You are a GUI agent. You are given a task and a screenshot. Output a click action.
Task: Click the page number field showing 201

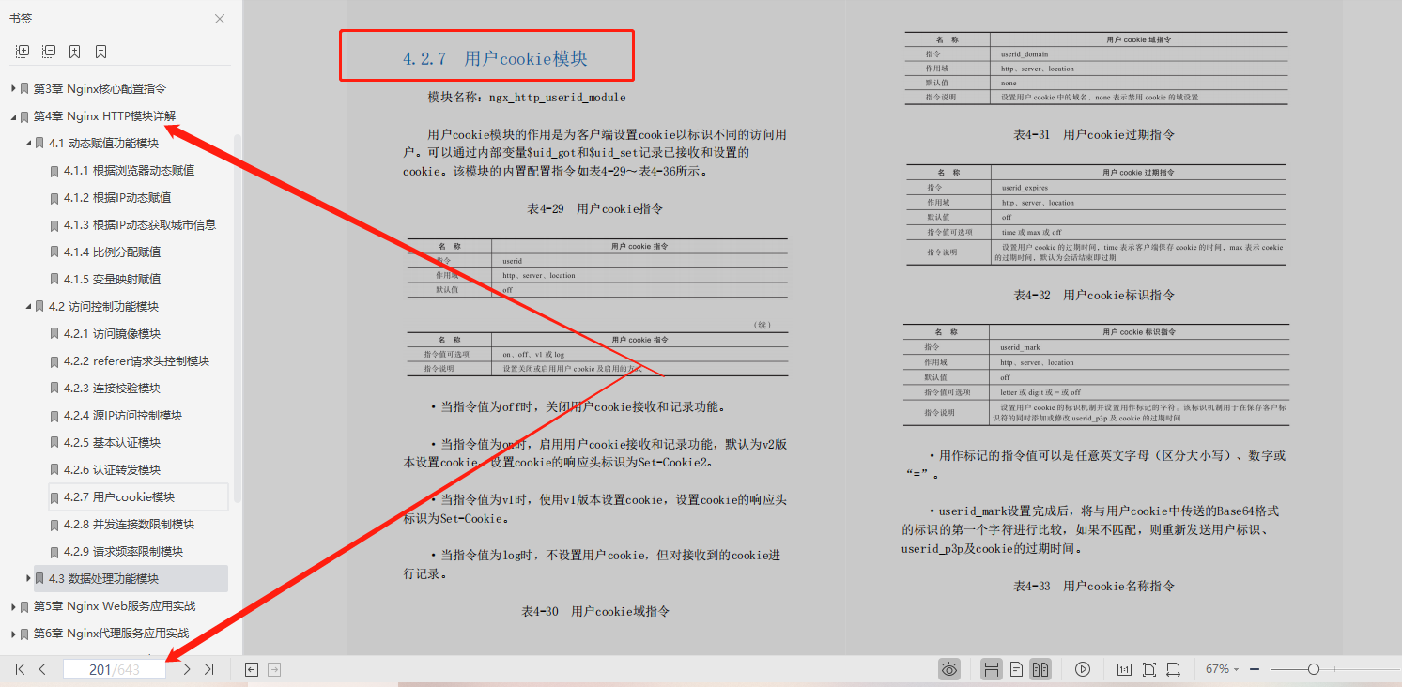tap(115, 669)
